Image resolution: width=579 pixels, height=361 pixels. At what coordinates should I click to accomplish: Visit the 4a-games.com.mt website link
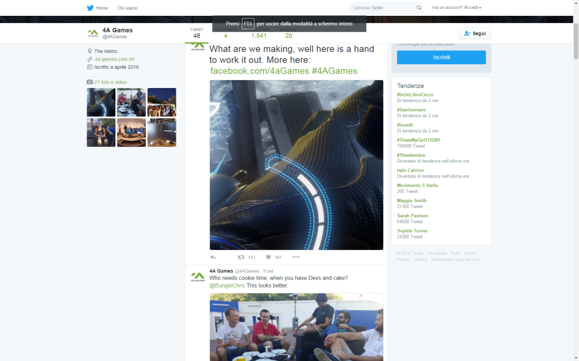(114, 59)
